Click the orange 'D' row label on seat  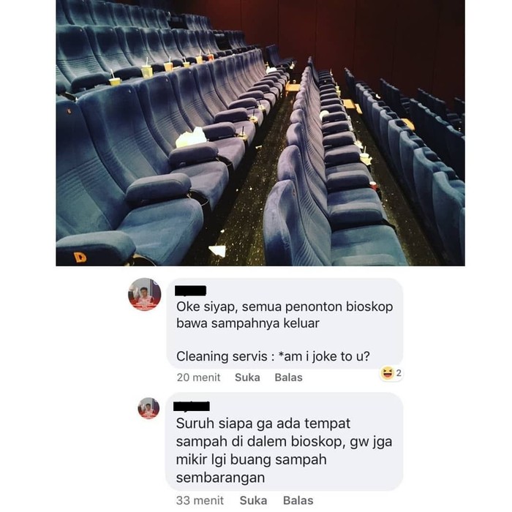coord(80,257)
